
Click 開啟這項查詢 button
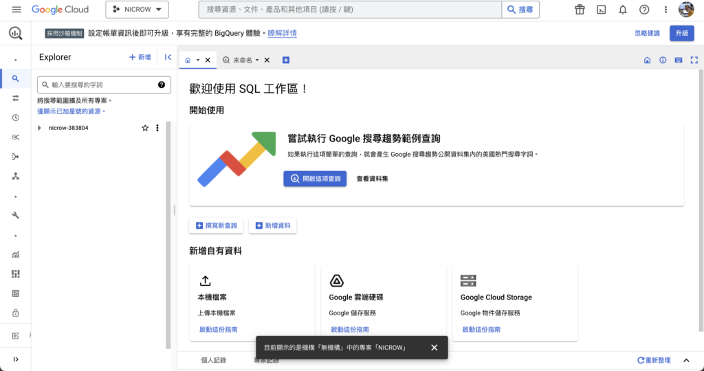315,179
